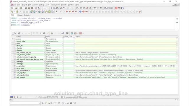Select the gastric_tube code cell
This screenshot has width=189, height=106.
point(31,41)
